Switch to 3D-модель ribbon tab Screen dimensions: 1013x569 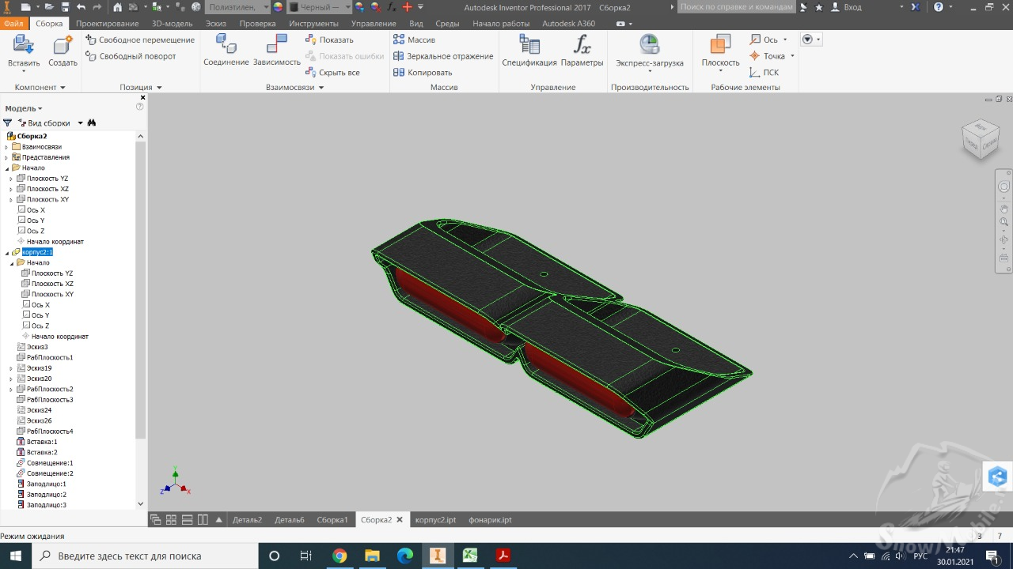[x=172, y=24]
